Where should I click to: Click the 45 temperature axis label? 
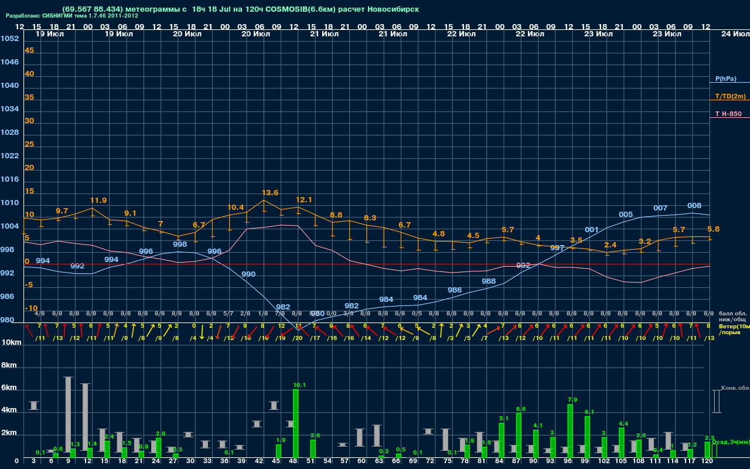[29, 50]
